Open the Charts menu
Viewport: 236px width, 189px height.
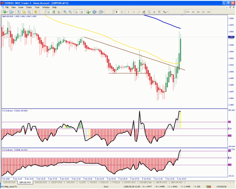[29, 7]
